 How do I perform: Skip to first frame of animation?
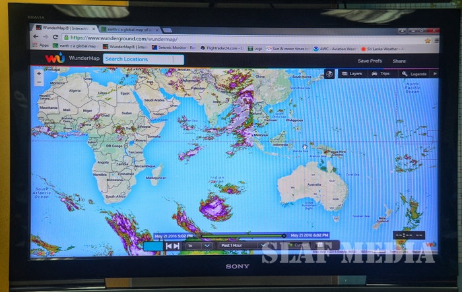coord(169,246)
